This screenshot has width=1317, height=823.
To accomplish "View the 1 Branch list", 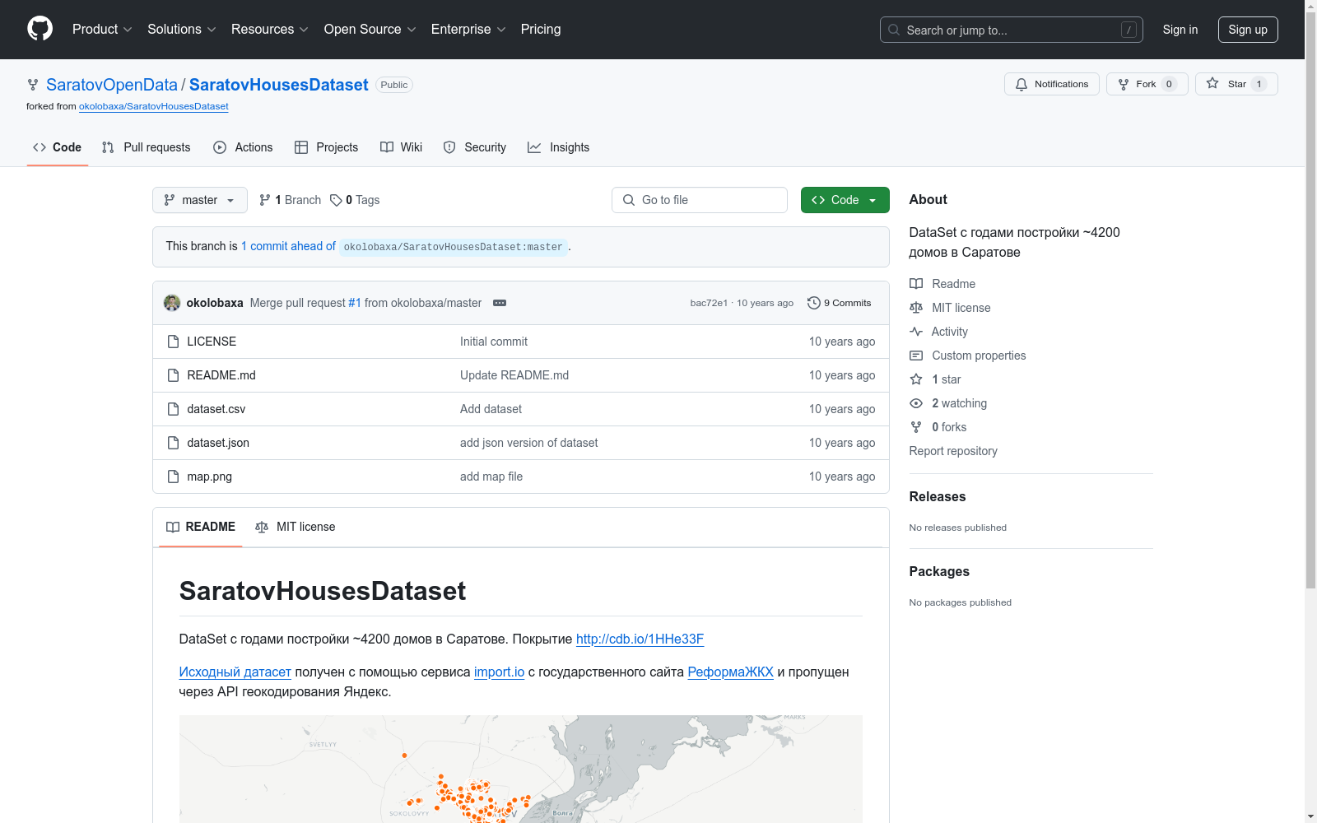I will (x=290, y=200).
